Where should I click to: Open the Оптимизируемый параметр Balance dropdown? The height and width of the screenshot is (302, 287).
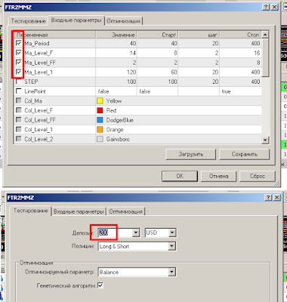(172, 272)
